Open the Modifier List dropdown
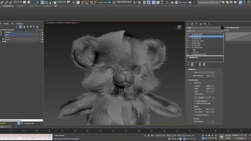Image resolution: width=251 pixels, height=141 pixels. click(205, 31)
